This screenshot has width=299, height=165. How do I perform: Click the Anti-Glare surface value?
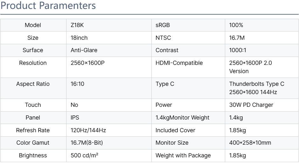[84, 50]
